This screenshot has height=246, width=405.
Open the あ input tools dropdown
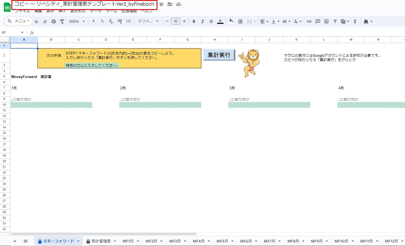[x=368, y=21]
